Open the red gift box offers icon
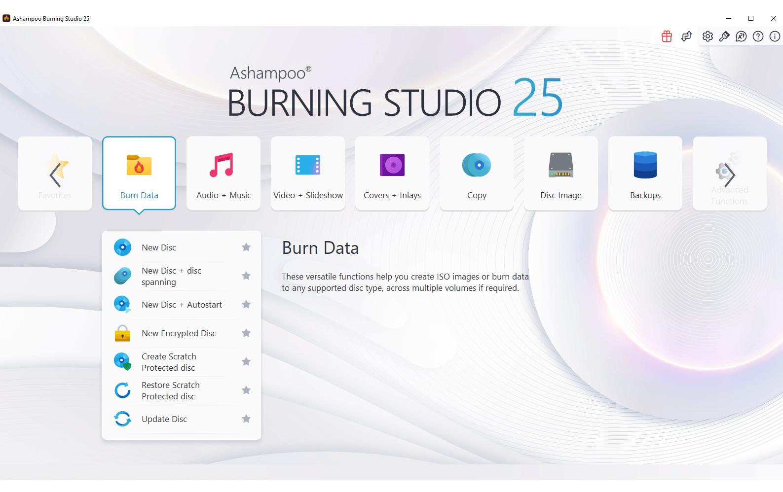783x492 pixels. [x=667, y=36]
